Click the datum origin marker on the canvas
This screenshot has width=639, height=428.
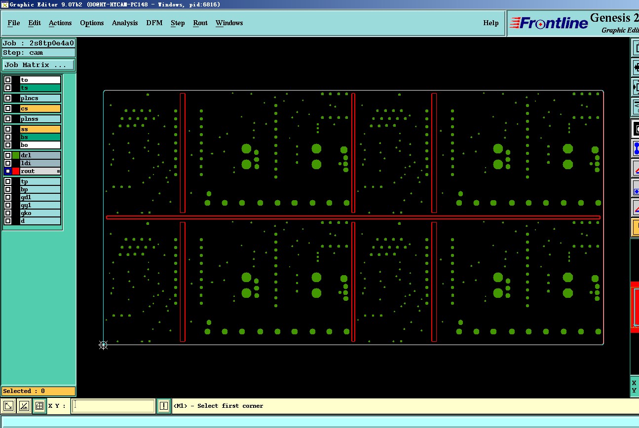(103, 345)
